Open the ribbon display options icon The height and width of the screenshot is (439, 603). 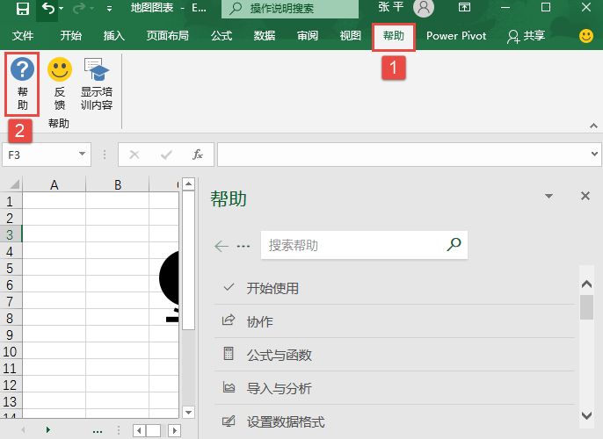(x=464, y=7)
